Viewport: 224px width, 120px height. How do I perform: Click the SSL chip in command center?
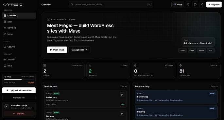pos(211,51)
